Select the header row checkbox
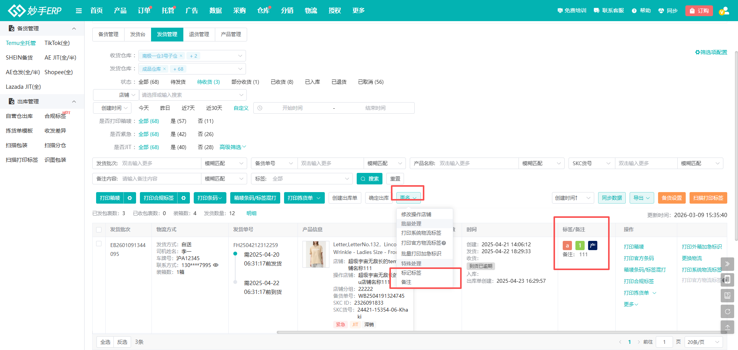 [99, 229]
